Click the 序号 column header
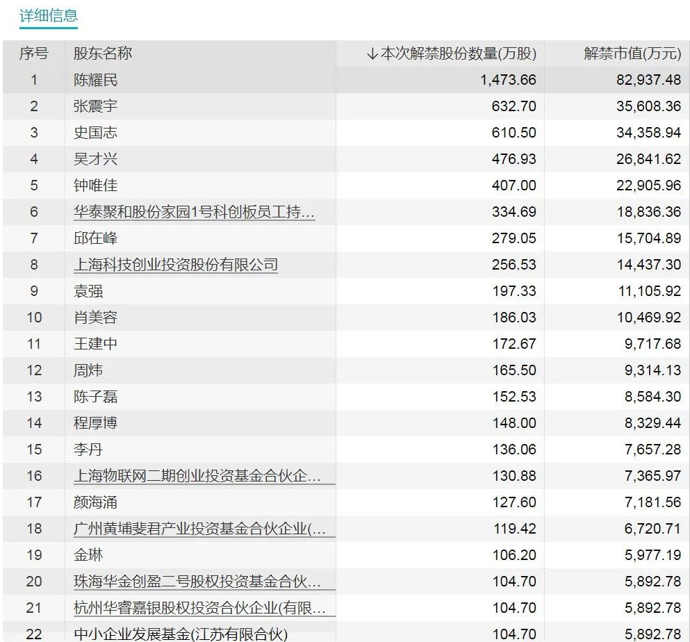 tap(34, 53)
